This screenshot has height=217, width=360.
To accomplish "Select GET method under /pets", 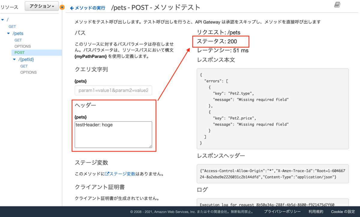I will [x=18, y=40].
